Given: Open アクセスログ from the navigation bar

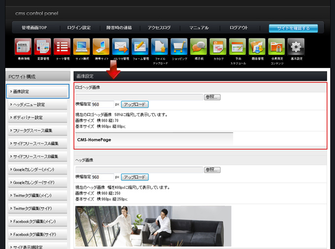Looking at the screenshot, I should pos(159,28).
